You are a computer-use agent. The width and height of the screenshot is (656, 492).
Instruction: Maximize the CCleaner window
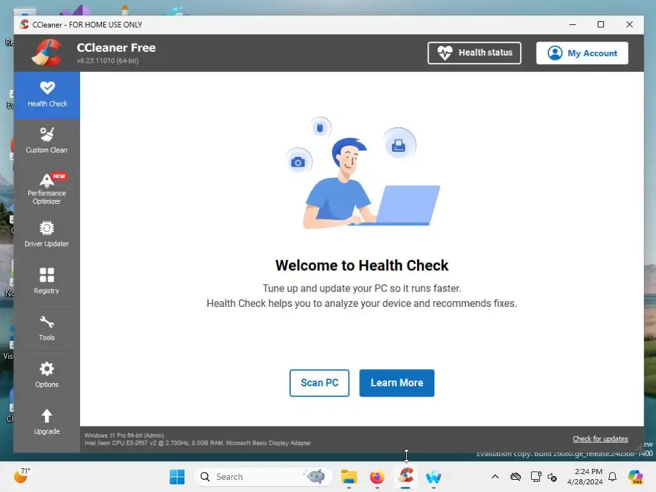(x=601, y=25)
